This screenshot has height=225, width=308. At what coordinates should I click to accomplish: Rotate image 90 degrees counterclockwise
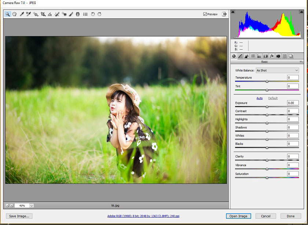coord(93,14)
